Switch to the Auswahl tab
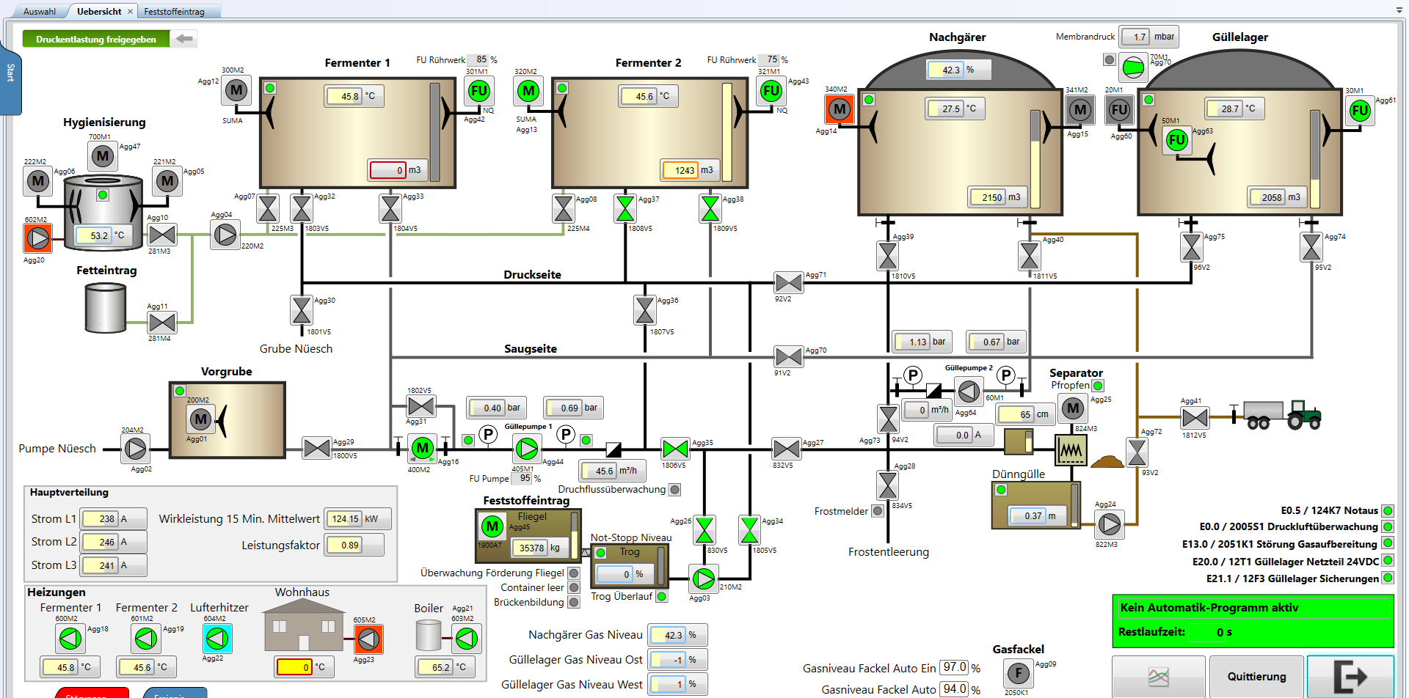The height and width of the screenshot is (698, 1409). (39, 12)
